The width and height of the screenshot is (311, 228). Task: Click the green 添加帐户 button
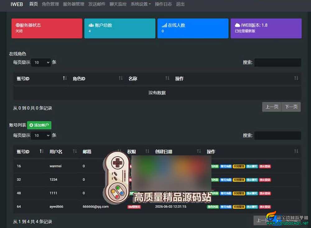click(x=39, y=125)
